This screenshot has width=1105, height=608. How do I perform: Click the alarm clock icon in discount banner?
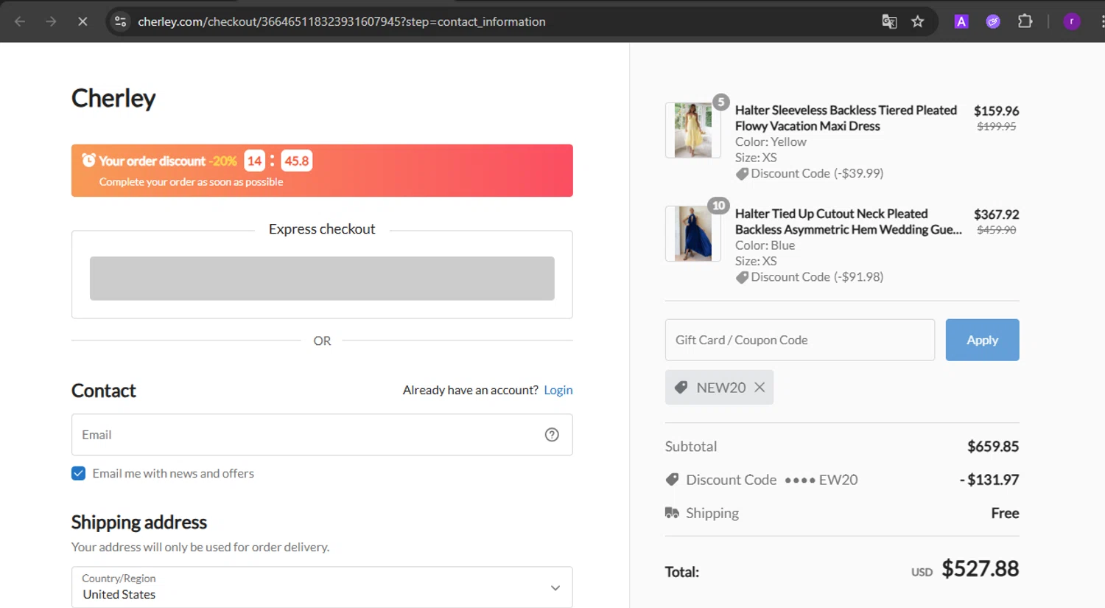tap(88, 160)
